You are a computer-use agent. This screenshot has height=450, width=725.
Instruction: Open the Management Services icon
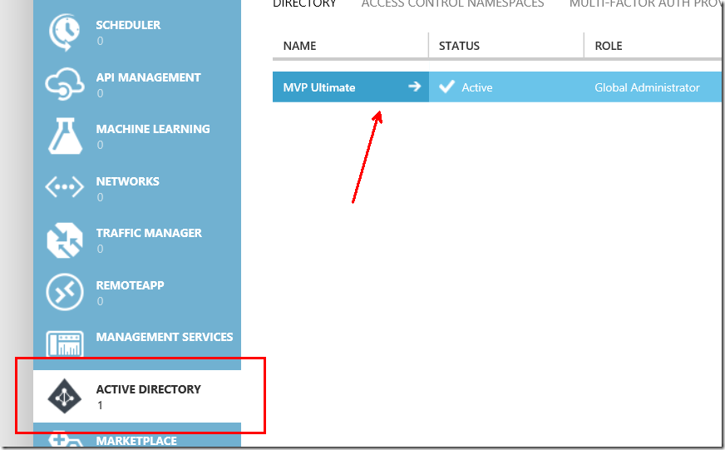click(65, 344)
